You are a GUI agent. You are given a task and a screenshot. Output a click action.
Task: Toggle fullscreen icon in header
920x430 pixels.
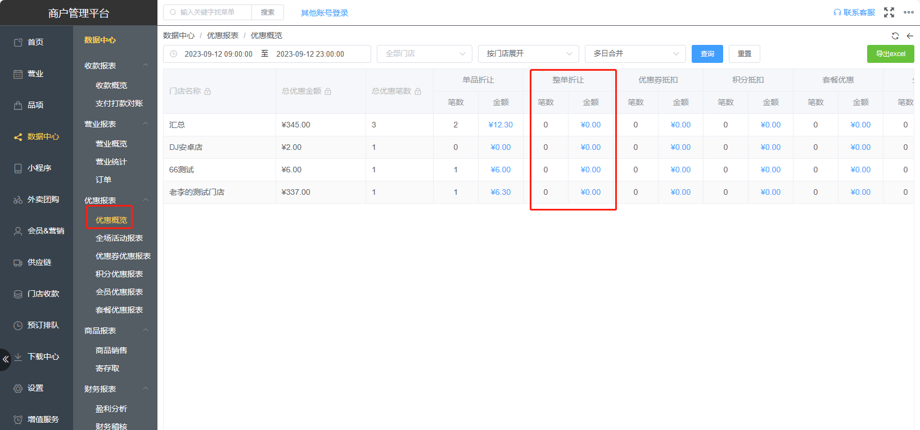click(x=889, y=12)
